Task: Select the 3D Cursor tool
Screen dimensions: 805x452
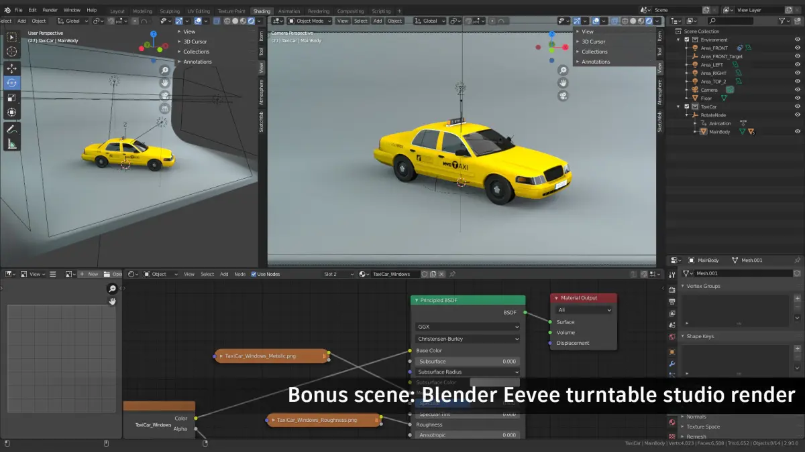Action: point(11,52)
